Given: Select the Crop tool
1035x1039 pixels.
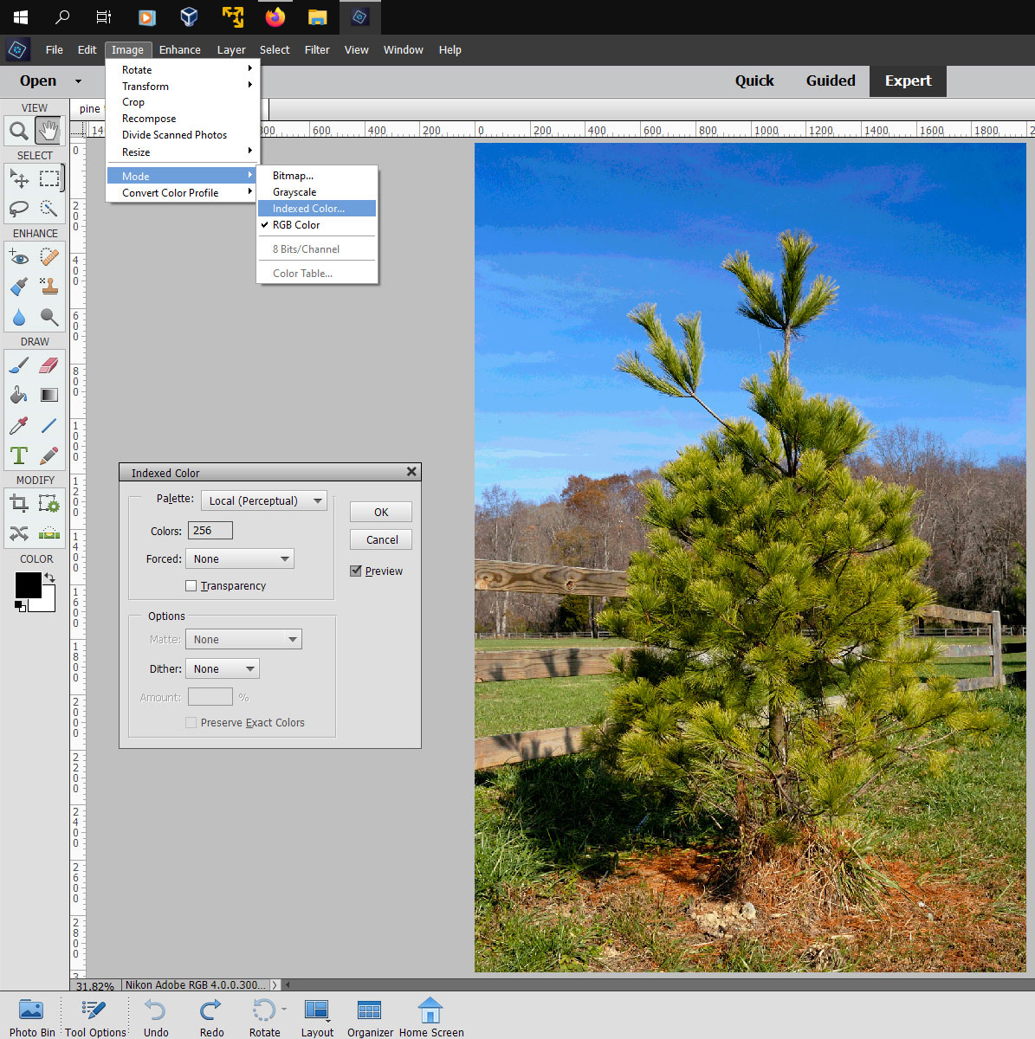Looking at the screenshot, I should 19,503.
